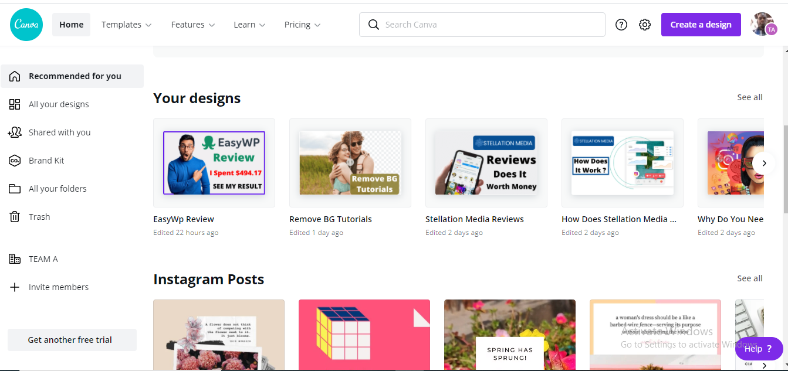Select Recommended for you in sidebar
Viewport: 788px width, 371px height.
pyautogui.click(x=72, y=76)
